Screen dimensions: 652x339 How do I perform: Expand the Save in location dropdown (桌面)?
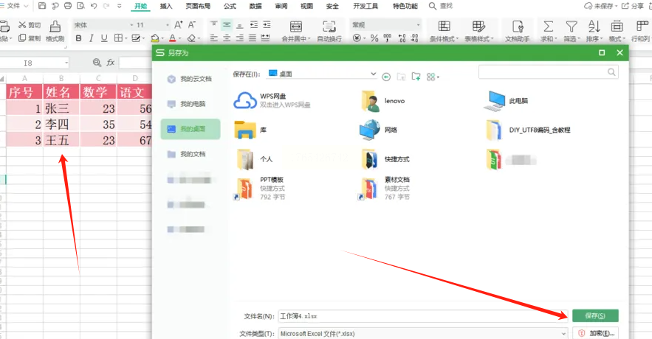click(373, 74)
